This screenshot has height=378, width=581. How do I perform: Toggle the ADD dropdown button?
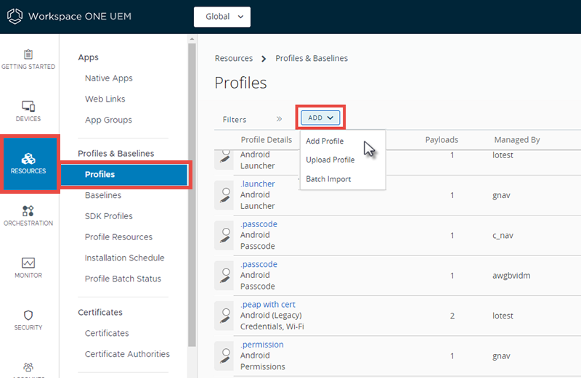320,118
